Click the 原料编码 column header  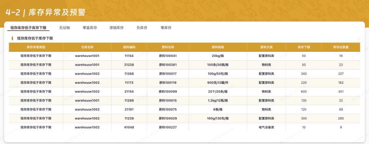point(129,47)
